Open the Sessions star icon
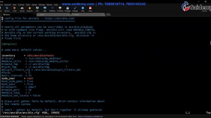This screenshot has height=118, width=211. pos(30,9)
